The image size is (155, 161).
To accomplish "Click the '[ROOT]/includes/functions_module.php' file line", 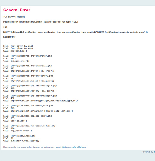I will (x=29, y=126).
